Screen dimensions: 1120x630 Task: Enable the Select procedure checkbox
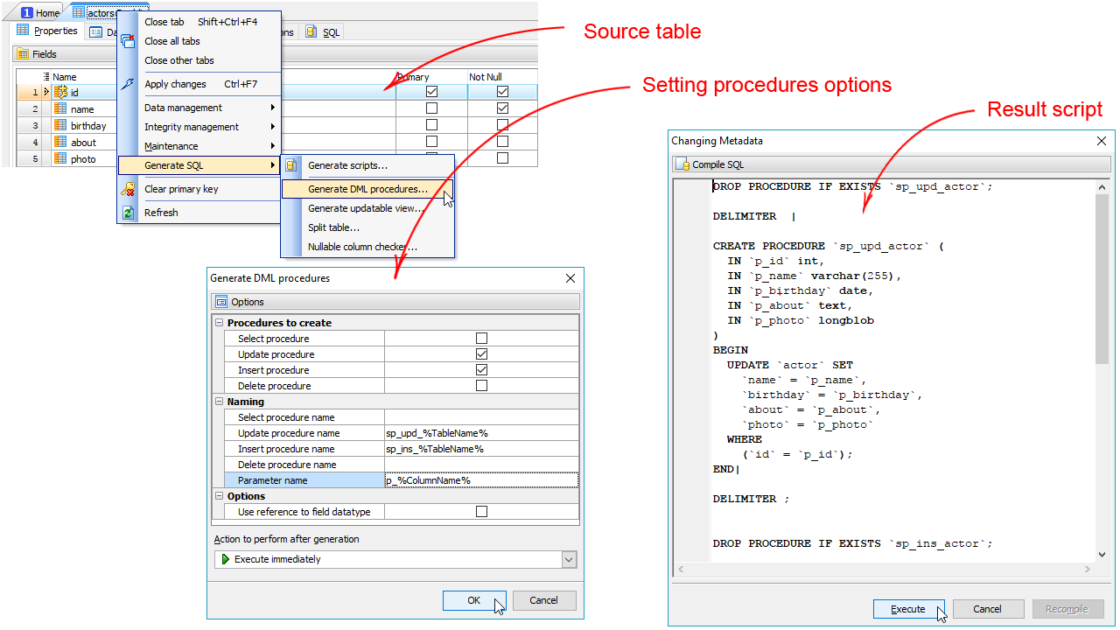pos(481,339)
